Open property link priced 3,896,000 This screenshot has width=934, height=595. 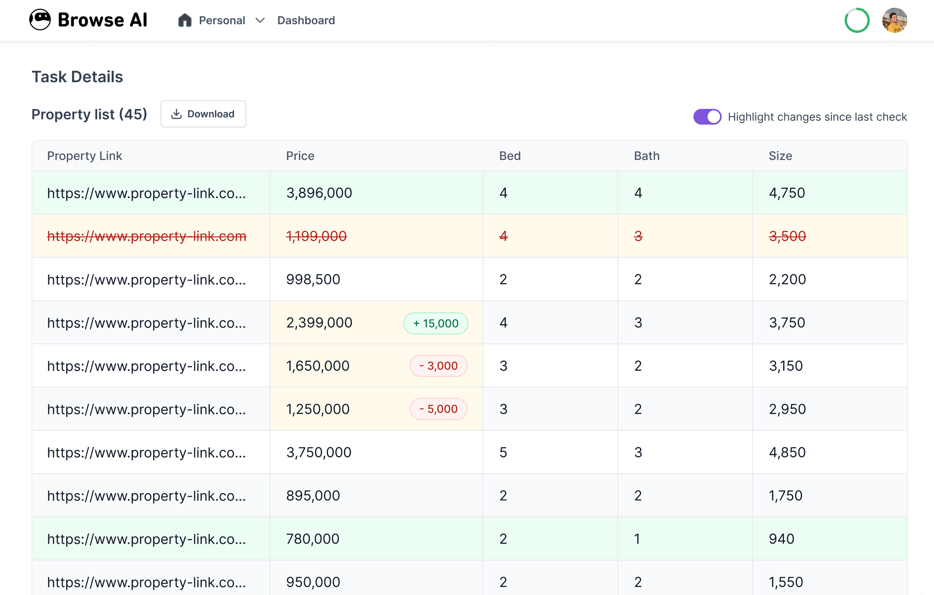(x=146, y=193)
